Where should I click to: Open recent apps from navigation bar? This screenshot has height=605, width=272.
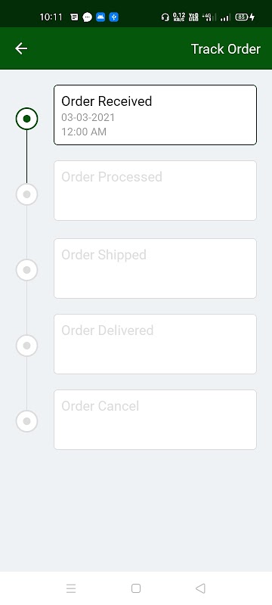tap(71, 588)
